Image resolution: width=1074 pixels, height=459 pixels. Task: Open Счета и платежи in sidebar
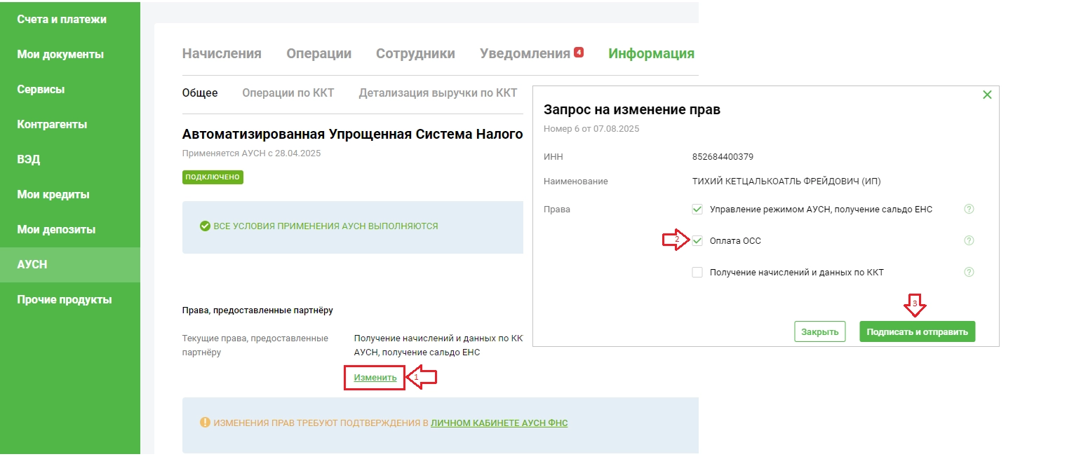tap(62, 20)
